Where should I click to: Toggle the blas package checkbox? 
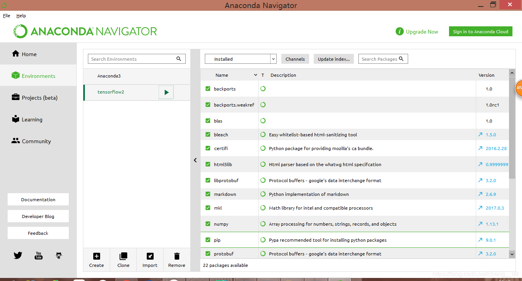[208, 121]
